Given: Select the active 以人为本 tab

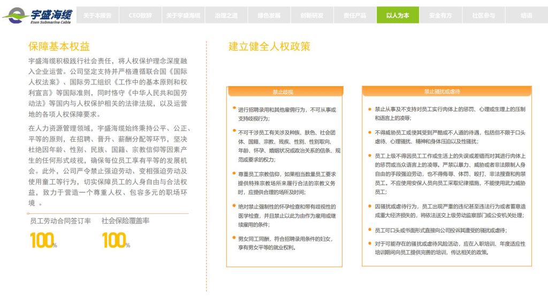Looking at the screenshot, I should coord(398,16).
